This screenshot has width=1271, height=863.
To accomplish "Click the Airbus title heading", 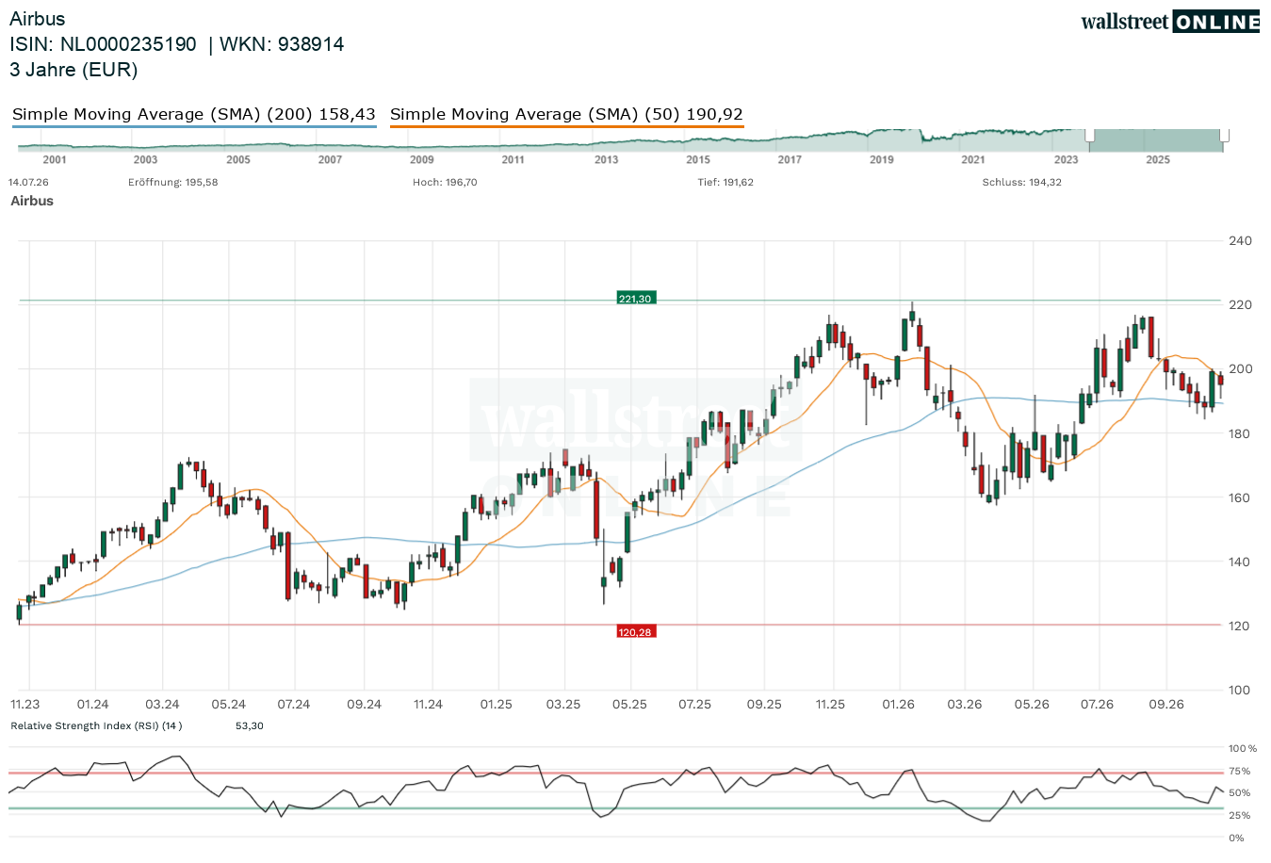I will tap(38, 19).
